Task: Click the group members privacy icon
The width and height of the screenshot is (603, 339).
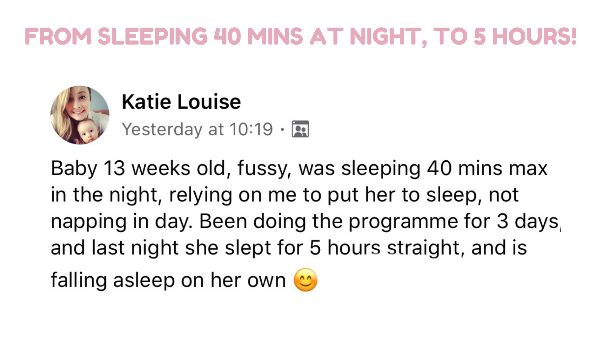Action: [x=300, y=129]
